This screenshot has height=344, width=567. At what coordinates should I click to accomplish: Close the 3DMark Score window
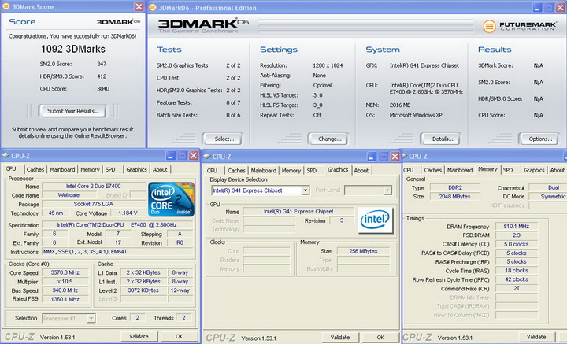[x=139, y=6]
